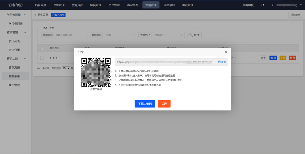Click the share QR code image
305x154 pixels.
(96, 73)
